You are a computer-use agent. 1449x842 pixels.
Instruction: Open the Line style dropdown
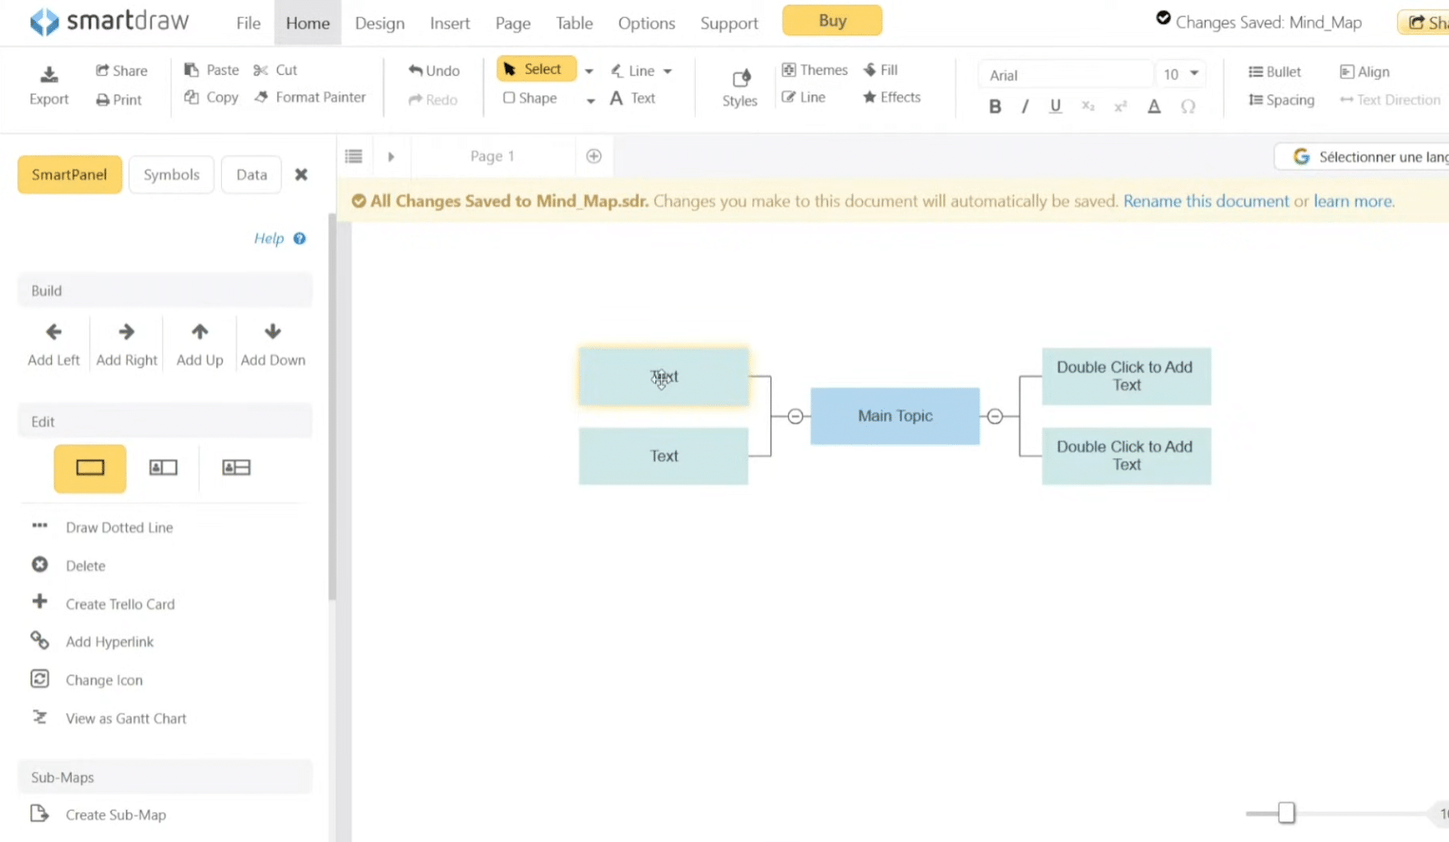[668, 71]
